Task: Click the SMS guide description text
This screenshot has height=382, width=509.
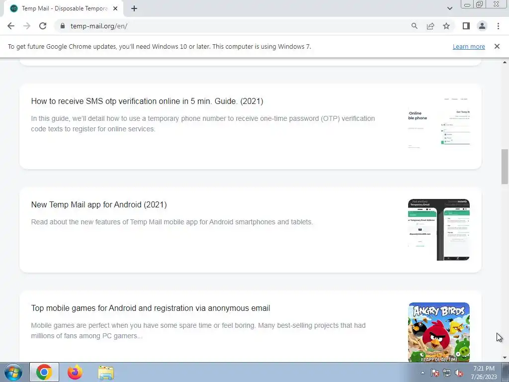Action: pyautogui.click(x=203, y=124)
